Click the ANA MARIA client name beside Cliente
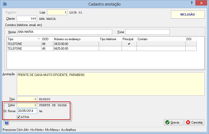Image resolution: width=209 pixels, height=134 pixels. point(47,19)
